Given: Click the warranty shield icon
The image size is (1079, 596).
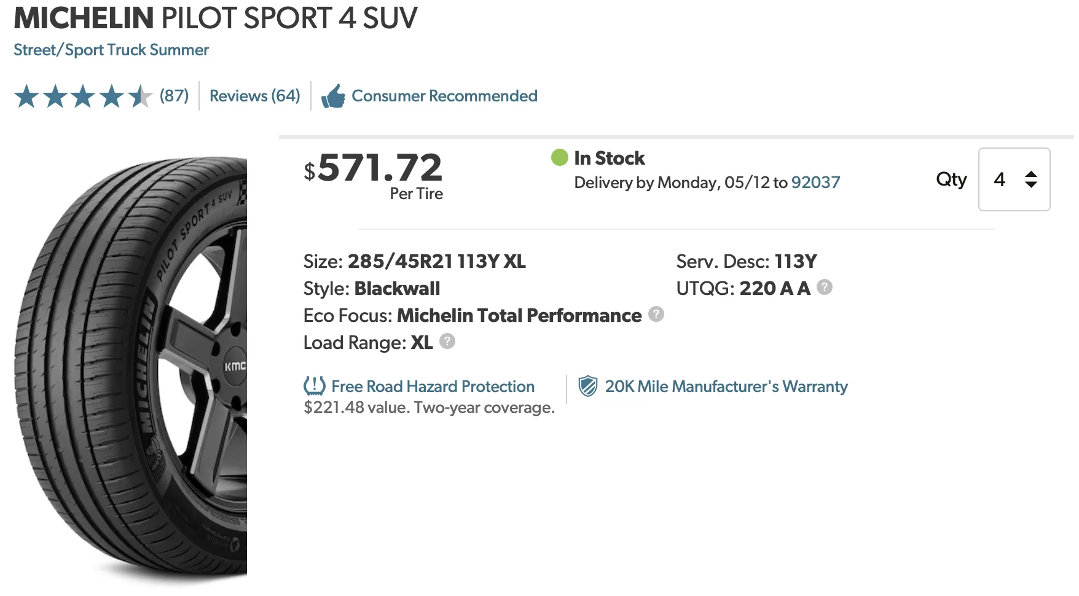Looking at the screenshot, I should click(x=588, y=386).
